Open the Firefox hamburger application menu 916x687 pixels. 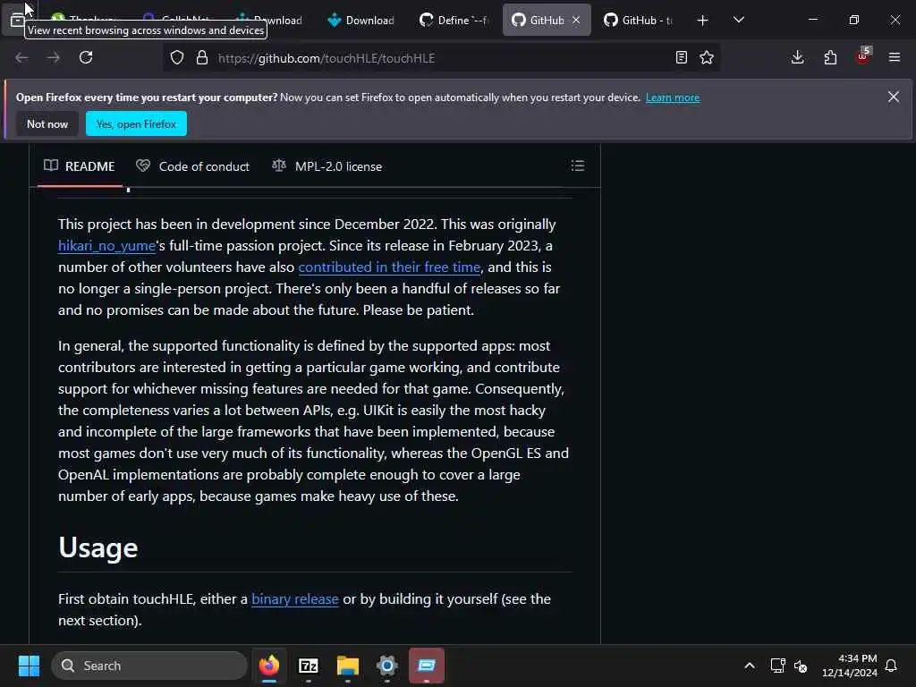click(895, 57)
